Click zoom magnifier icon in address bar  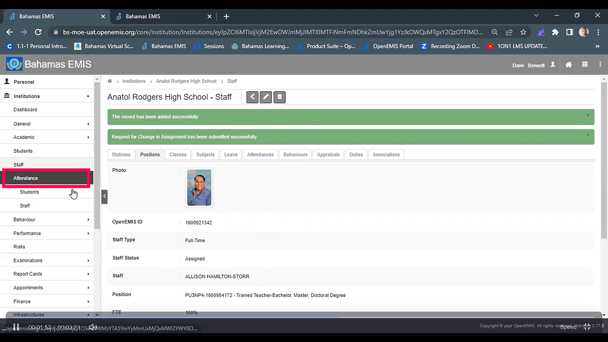(x=495, y=32)
